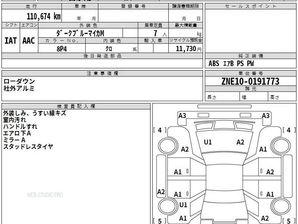Select A2 mark beside upper-left wheel
Image resolution: width=298 pixels, height=224 pixels.
(x=185, y=149)
